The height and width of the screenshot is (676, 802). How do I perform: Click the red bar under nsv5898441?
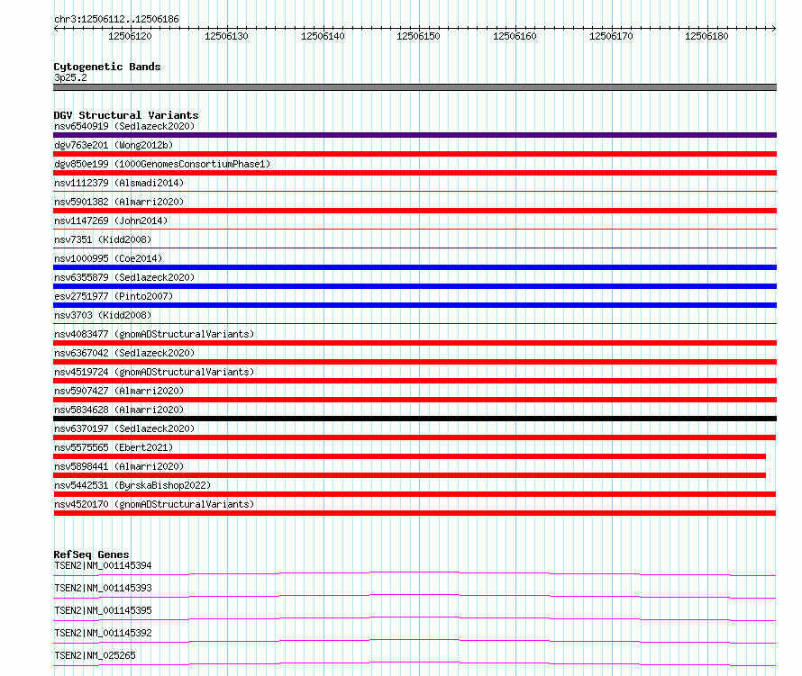tap(410, 475)
